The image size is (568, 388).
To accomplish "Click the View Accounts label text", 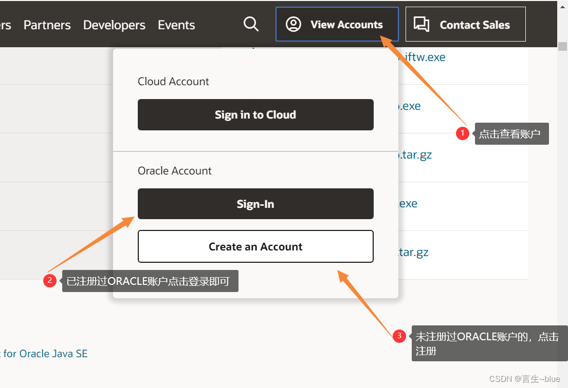I will click(x=346, y=24).
